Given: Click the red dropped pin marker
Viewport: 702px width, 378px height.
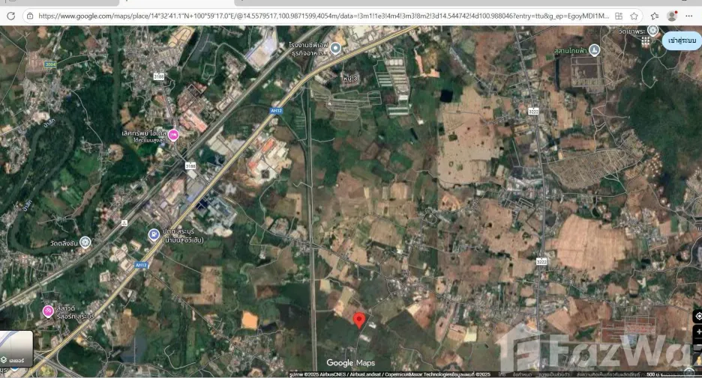Looking at the screenshot, I should 359,321.
